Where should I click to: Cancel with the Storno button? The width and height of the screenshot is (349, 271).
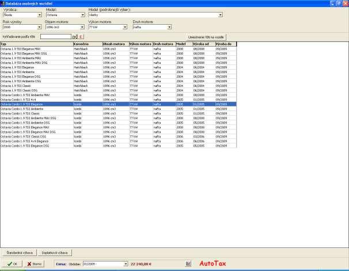(35, 264)
